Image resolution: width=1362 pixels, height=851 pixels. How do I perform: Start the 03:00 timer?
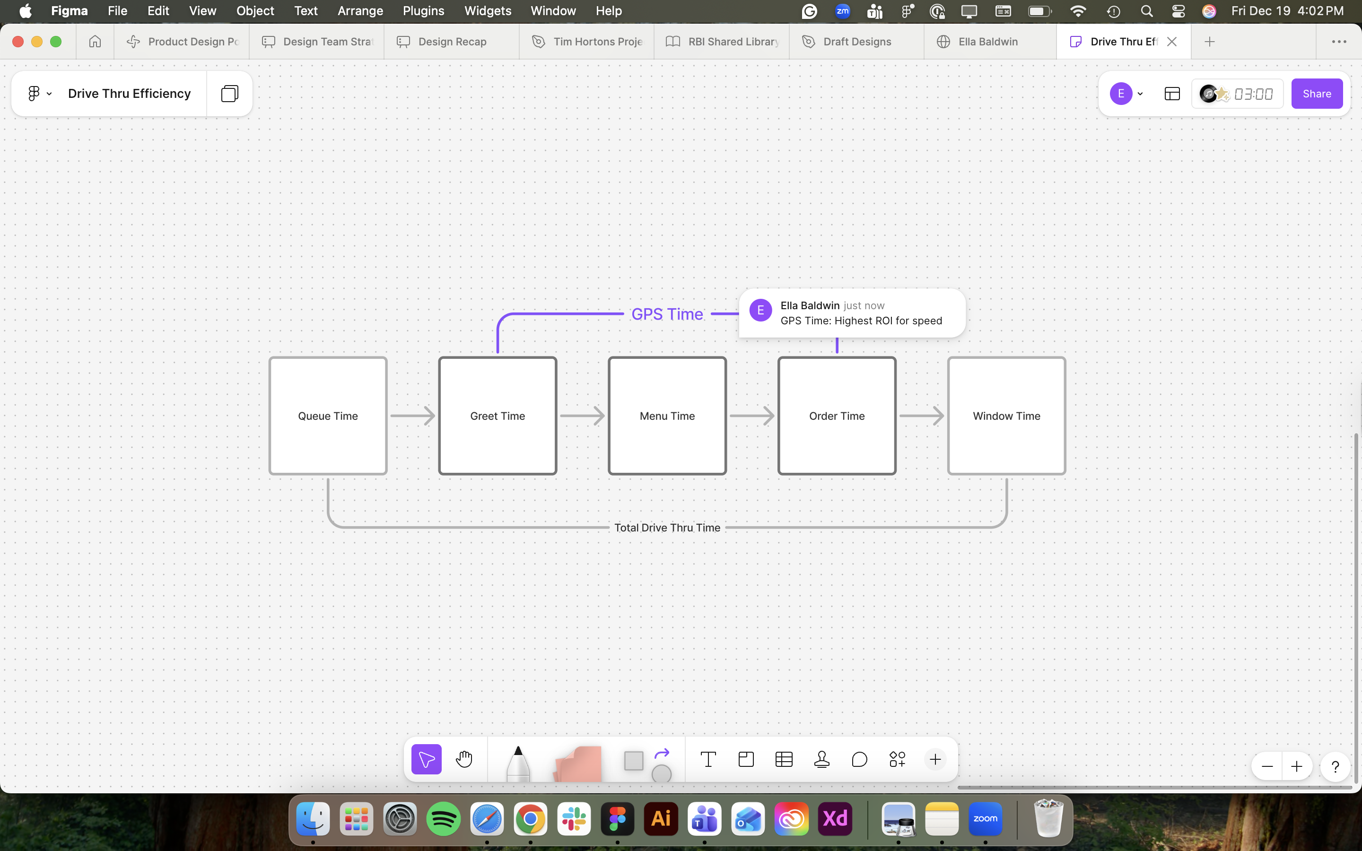point(1253,94)
